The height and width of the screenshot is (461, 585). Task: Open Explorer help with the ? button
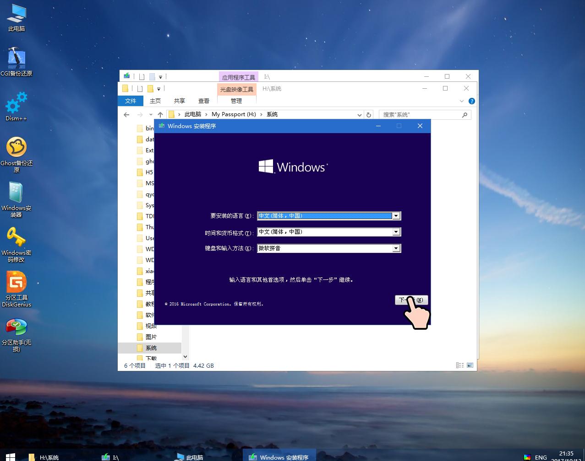tap(471, 101)
